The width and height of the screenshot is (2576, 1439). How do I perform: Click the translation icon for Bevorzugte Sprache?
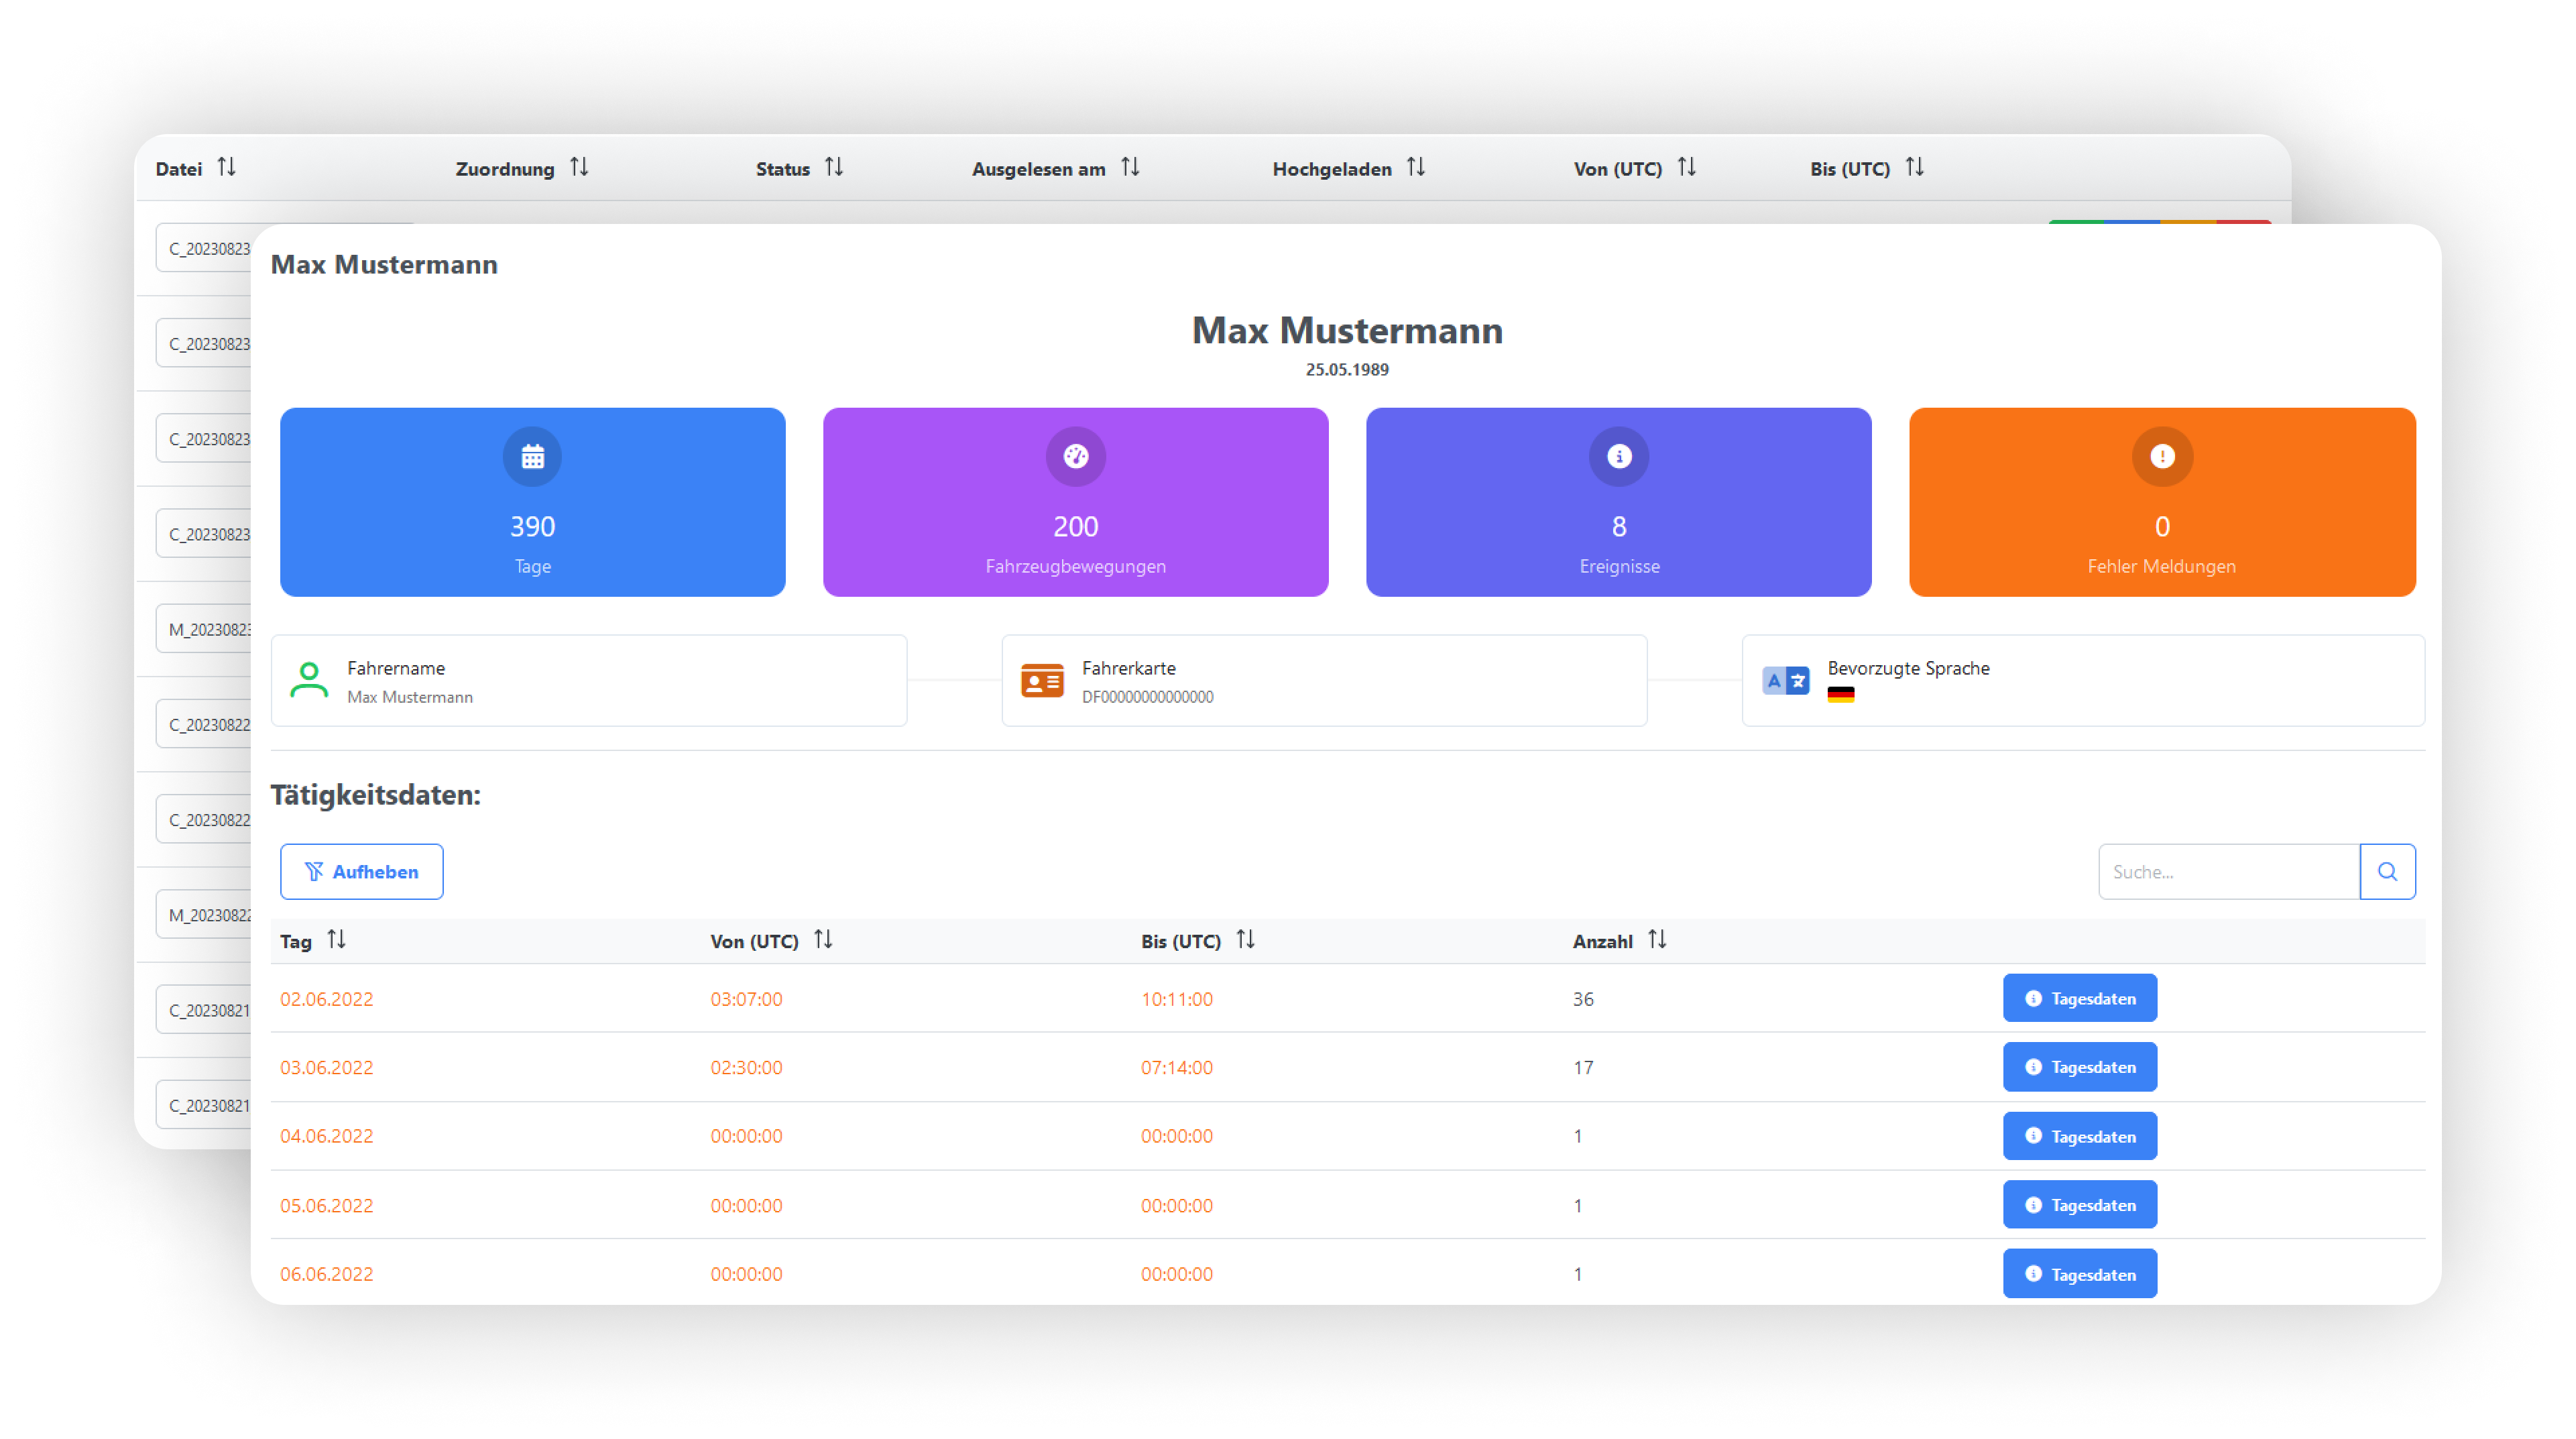1785,680
